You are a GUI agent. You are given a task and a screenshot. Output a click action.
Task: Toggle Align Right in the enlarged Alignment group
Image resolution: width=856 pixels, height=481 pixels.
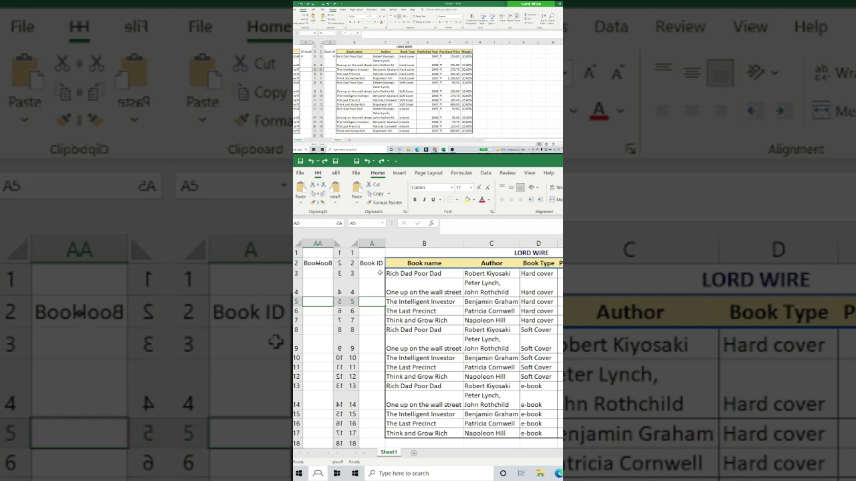click(520, 200)
